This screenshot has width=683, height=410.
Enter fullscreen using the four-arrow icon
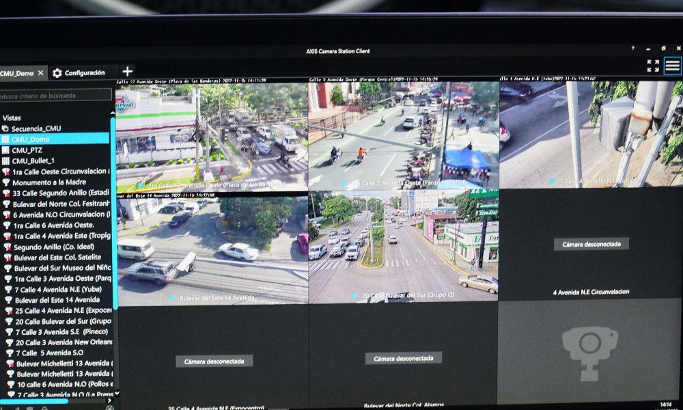[x=653, y=66]
